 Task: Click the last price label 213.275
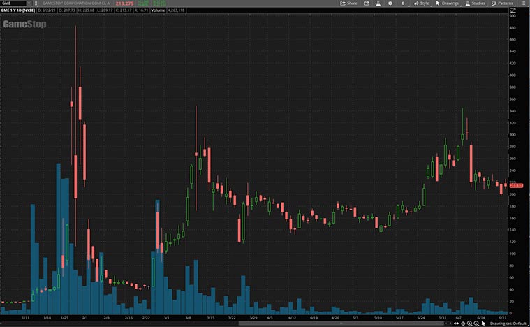tap(124, 3)
